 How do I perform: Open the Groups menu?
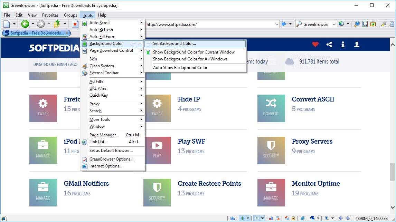[70, 15]
